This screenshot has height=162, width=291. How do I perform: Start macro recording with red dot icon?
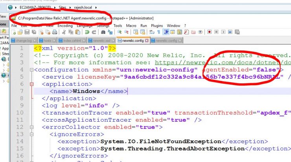point(209,32)
